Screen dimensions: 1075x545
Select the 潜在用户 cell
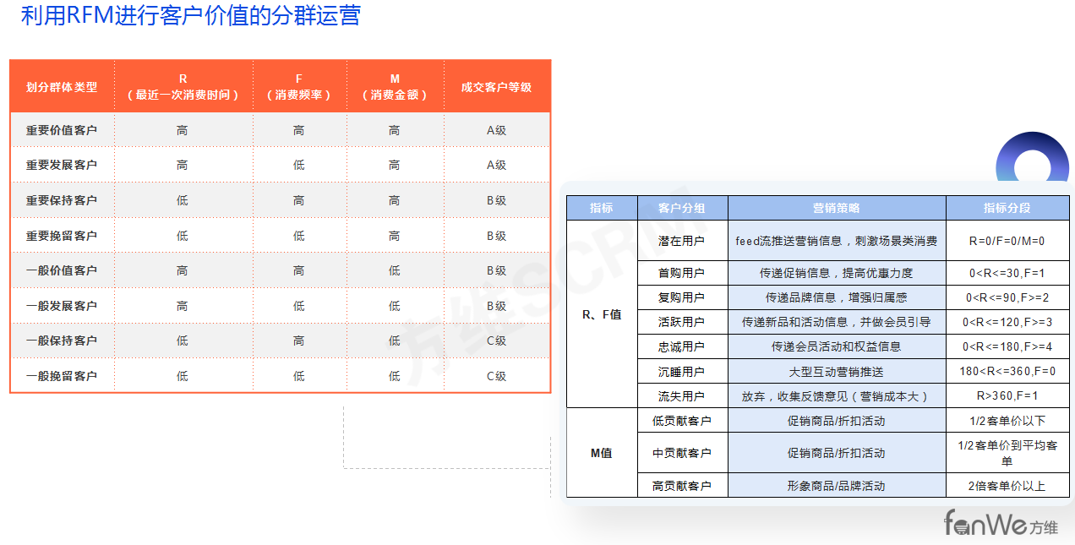pyautogui.click(x=682, y=241)
